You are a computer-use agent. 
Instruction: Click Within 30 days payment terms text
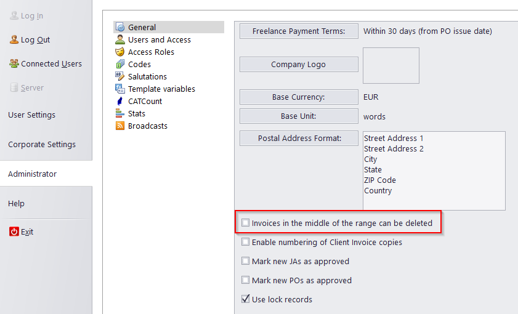[427, 31]
